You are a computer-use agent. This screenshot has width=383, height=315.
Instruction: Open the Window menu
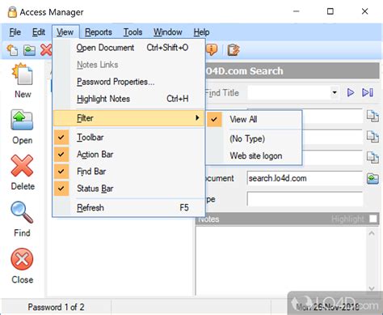tap(168, 32)
